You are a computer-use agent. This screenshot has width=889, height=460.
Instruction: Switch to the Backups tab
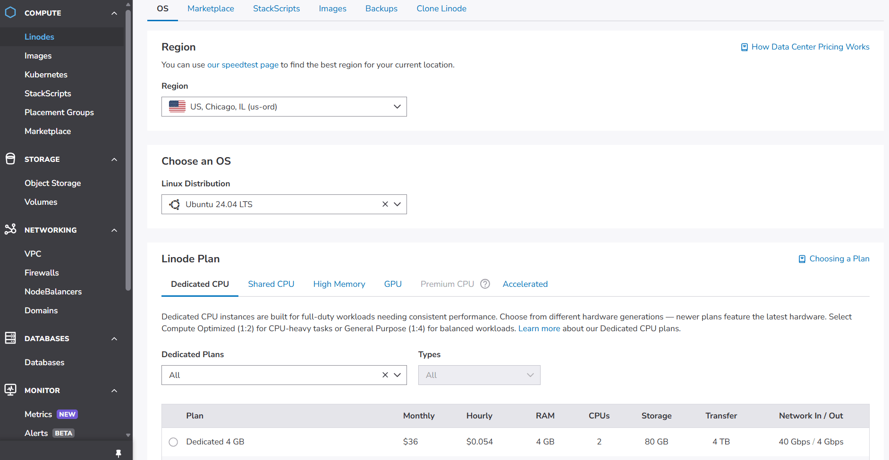tap(381, 9)
